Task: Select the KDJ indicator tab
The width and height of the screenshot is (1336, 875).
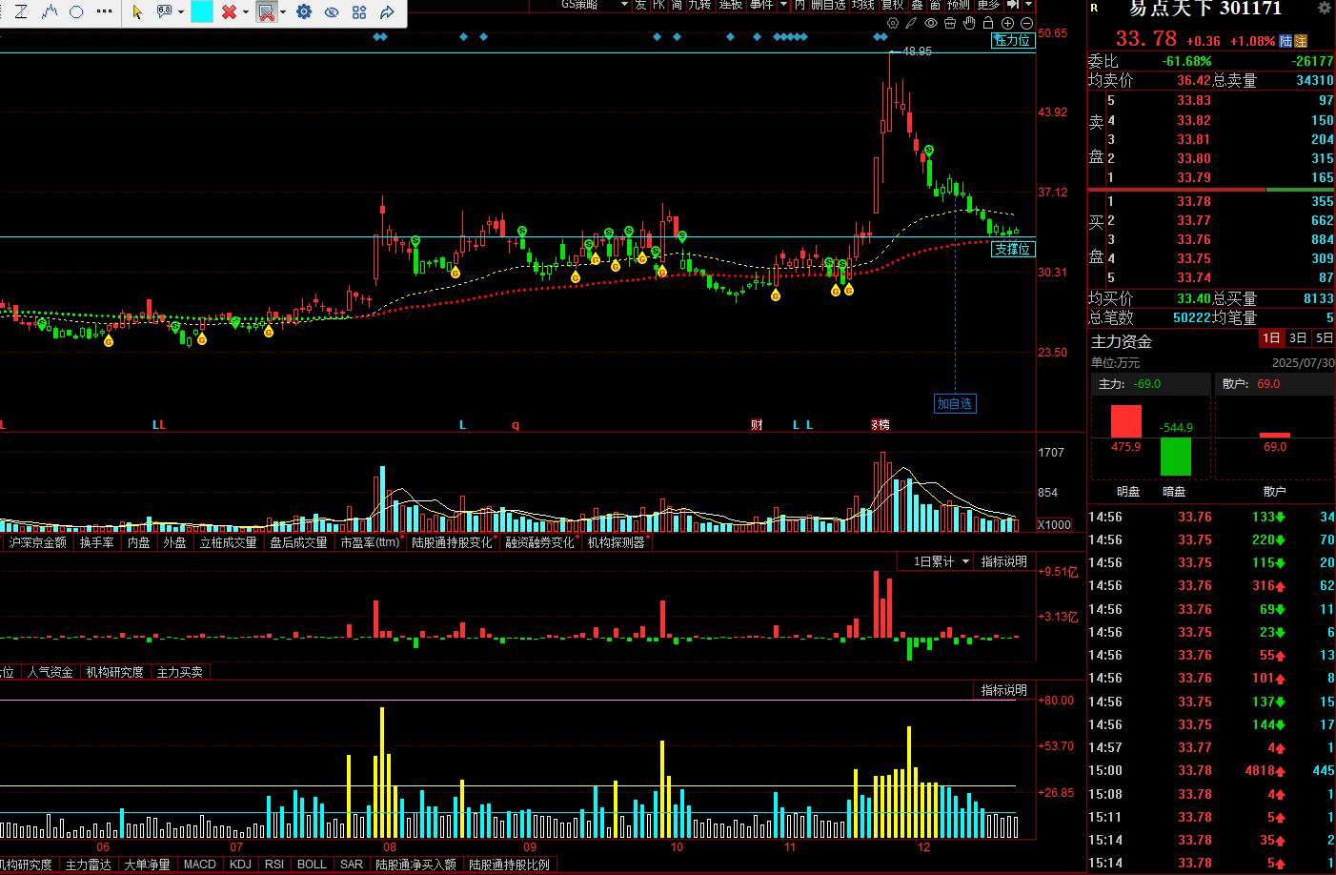Action: pos(240,865)
